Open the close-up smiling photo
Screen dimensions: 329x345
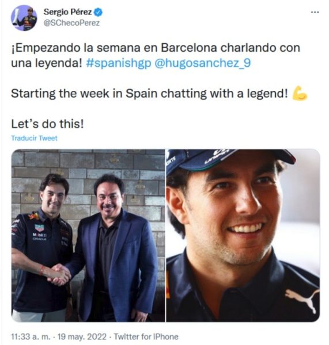point(243,235)
